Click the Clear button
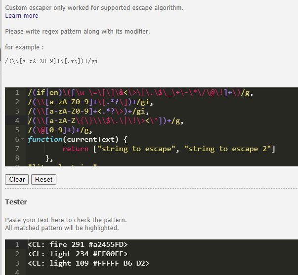 tap(17, 180)
